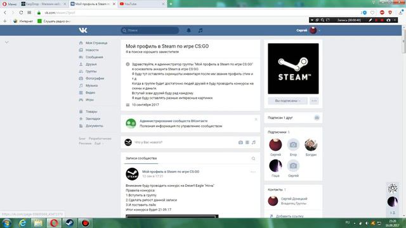Expand the Сергей account dropdown
Screen dimensions: 406x228
[308, 30]
